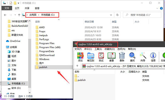Open 视频 in the sidebar
The image size is (165, 100).
pyautogui.click(x=12, y=56)
